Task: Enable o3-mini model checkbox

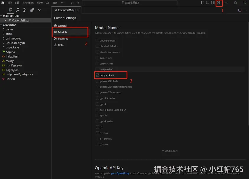Action: coord(97,144)
